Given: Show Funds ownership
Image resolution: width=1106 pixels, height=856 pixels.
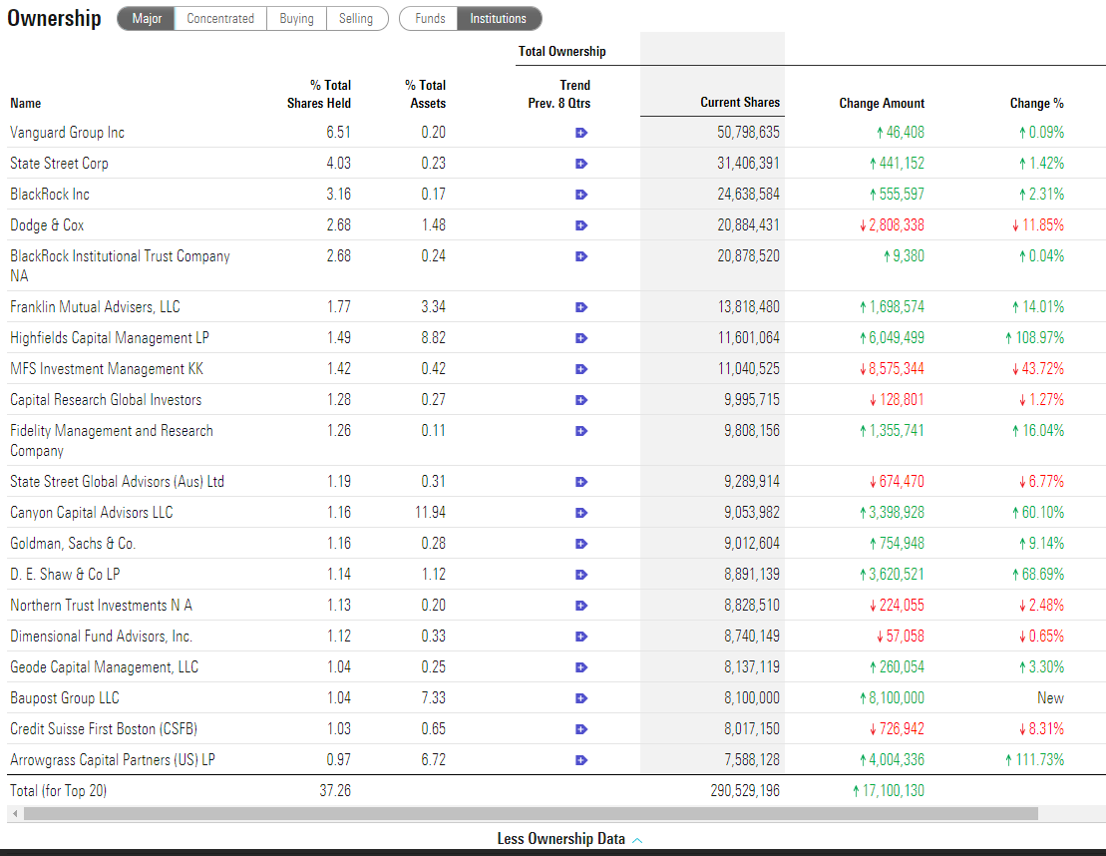Looking at the screenshot, I should [429, 18].
